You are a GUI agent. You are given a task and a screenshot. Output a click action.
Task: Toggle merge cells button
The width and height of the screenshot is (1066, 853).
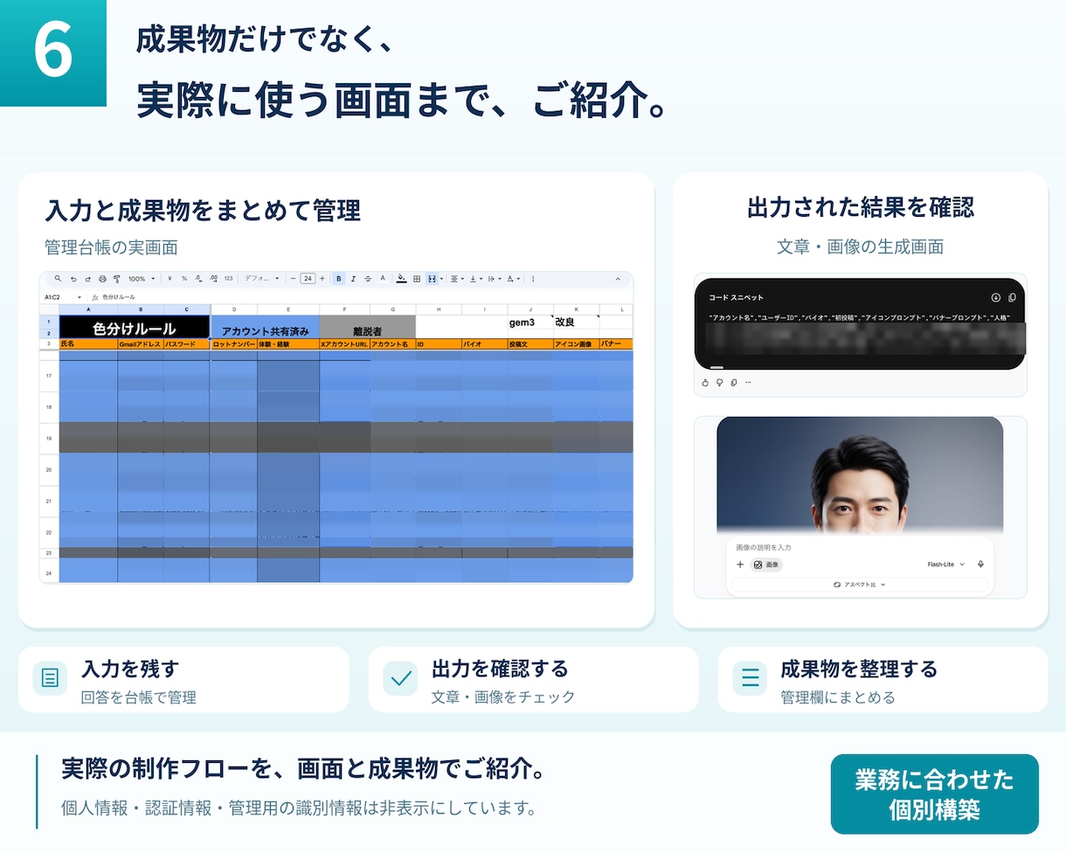click(x=432, y=279)
